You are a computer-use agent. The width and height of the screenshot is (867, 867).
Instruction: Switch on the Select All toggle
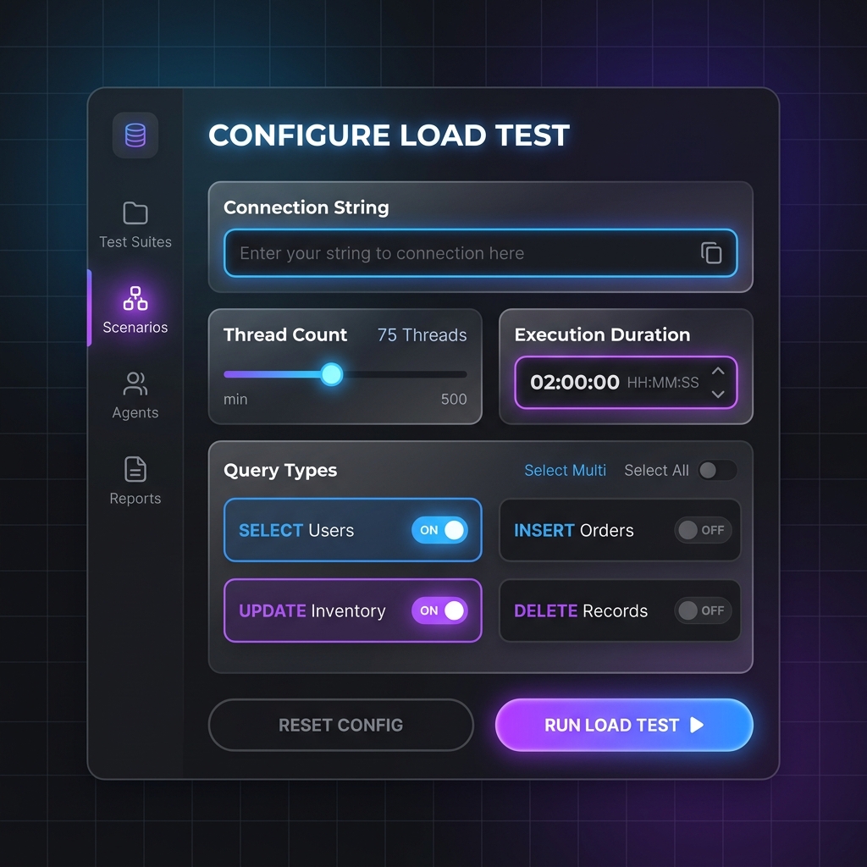click(717, 470)
